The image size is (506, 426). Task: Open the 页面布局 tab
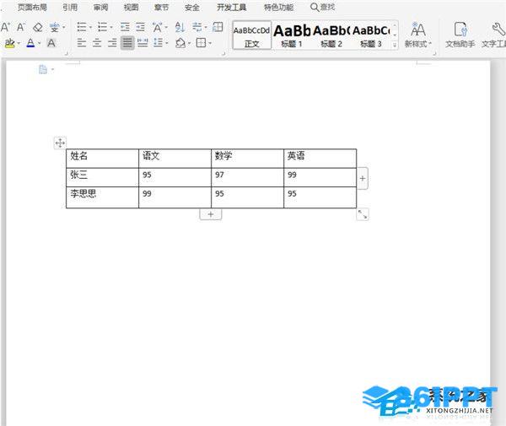point(32,7)
